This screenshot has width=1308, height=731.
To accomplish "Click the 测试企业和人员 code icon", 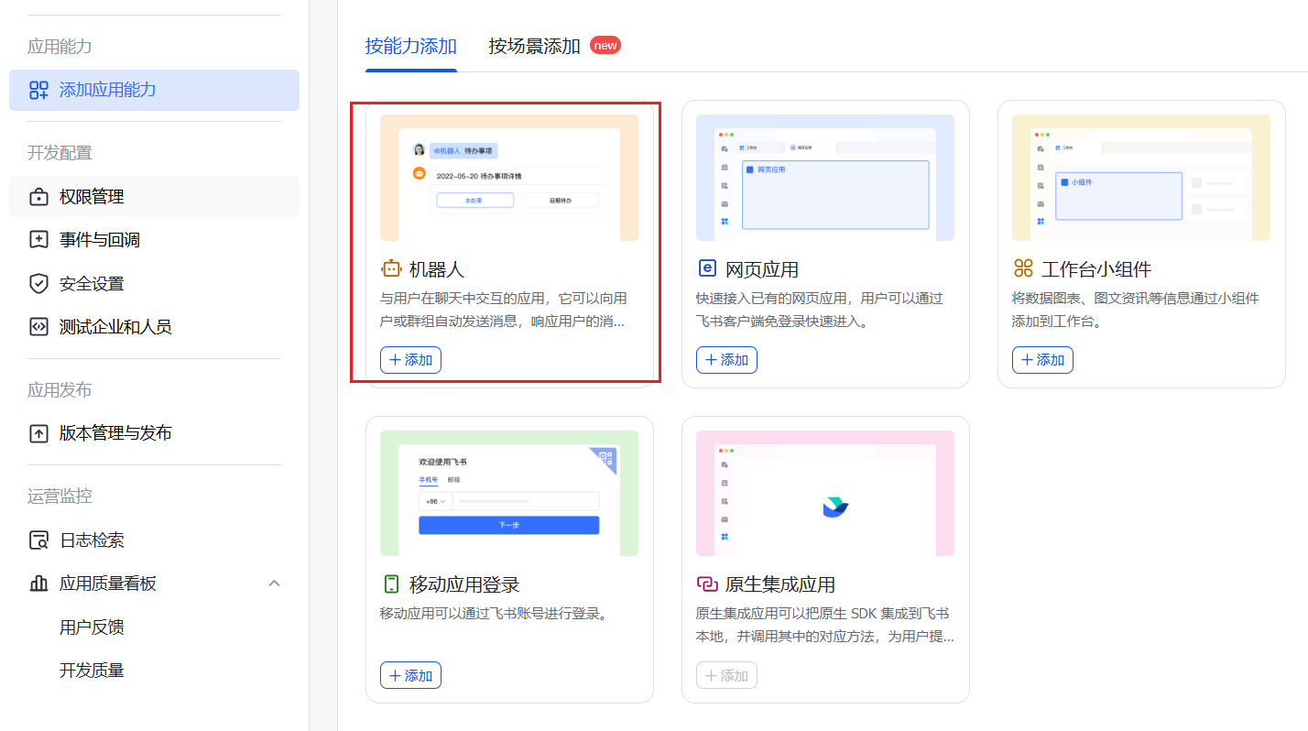I will (38, 327).
